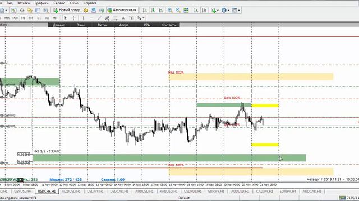Open the Strategy Tester icon
Viewport: 359px width, 201px height.
point(46,10)
